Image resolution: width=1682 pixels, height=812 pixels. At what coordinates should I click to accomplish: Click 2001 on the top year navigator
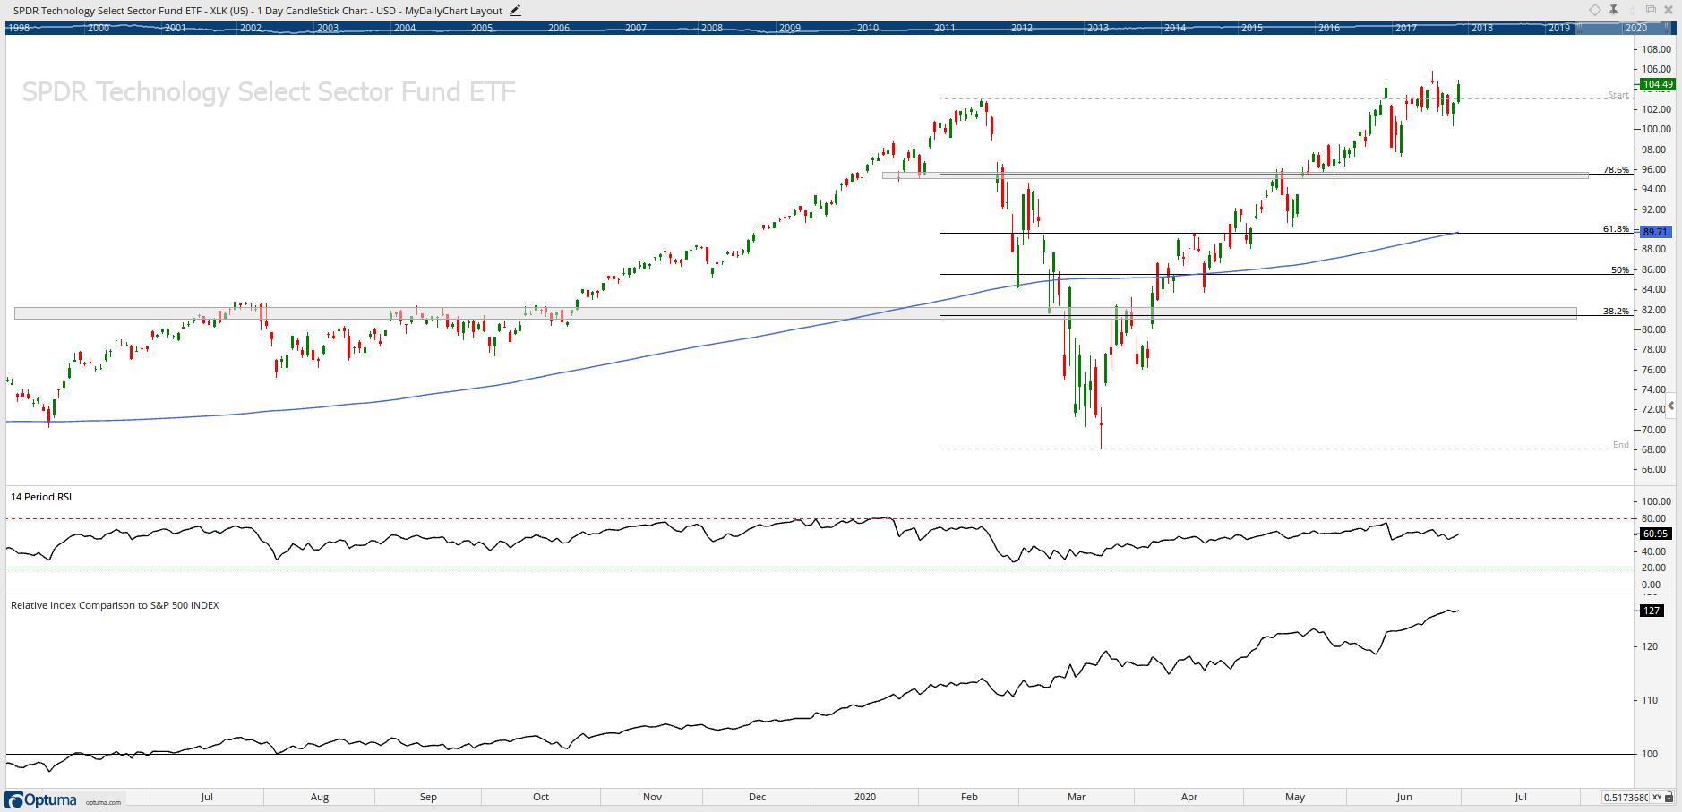click(176, 28)
